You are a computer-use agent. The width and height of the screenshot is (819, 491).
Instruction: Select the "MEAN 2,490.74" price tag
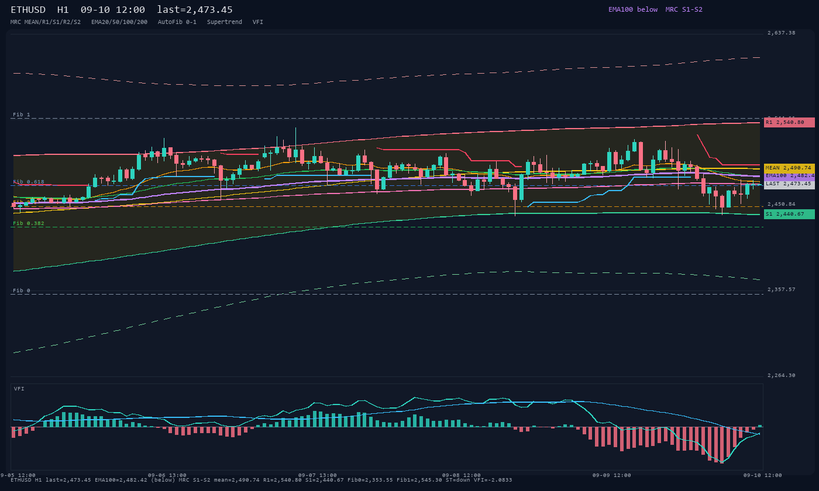pyautogui.click(x=789, y=168)
